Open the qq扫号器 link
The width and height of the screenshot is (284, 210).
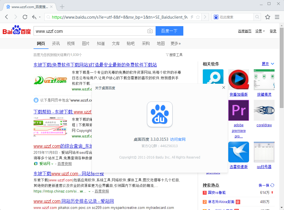264,167
